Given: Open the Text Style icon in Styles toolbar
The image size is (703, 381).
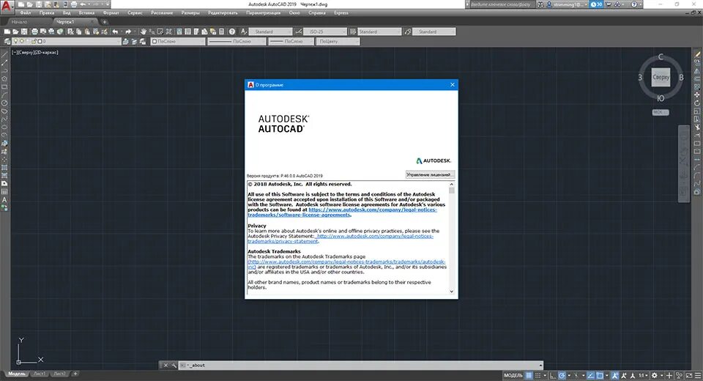Looking at the screenshot, I should (x=243, y=32).
